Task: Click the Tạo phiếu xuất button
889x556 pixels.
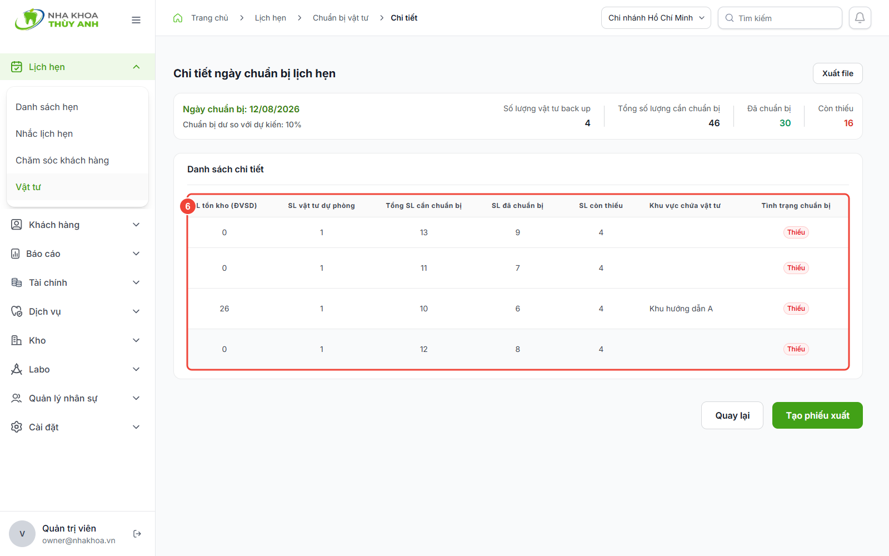Action: point(817,415)
